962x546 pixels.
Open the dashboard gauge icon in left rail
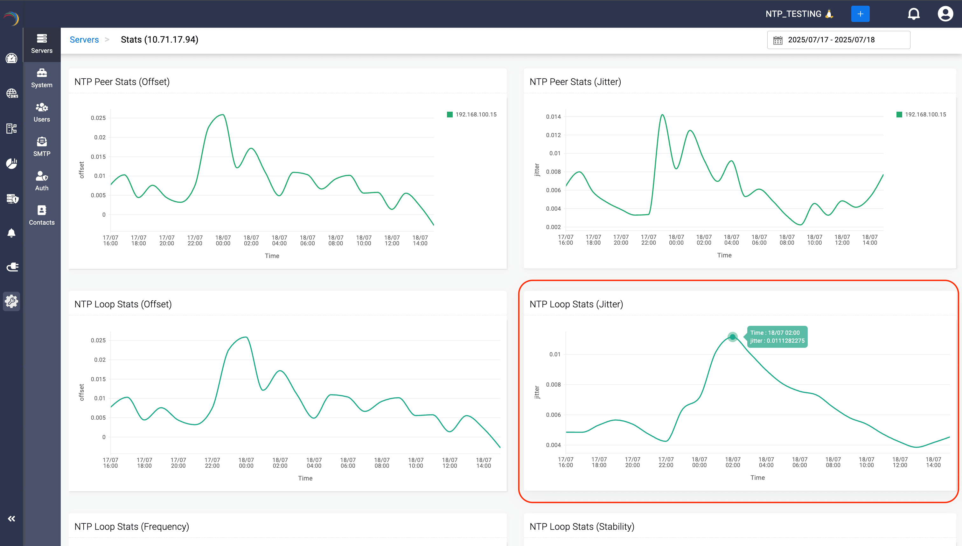click(x=11, y=58)
